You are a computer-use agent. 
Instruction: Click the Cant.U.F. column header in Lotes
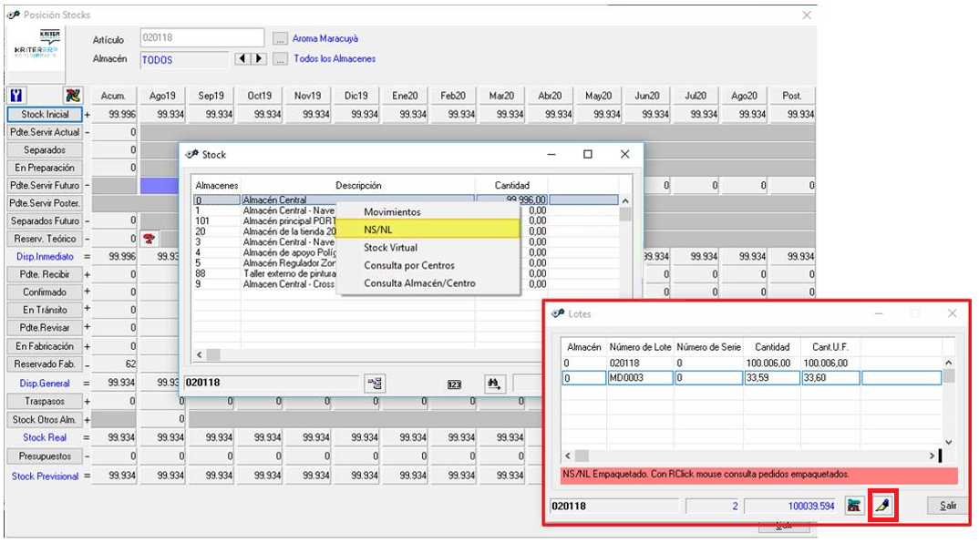(x=830, y=347)
